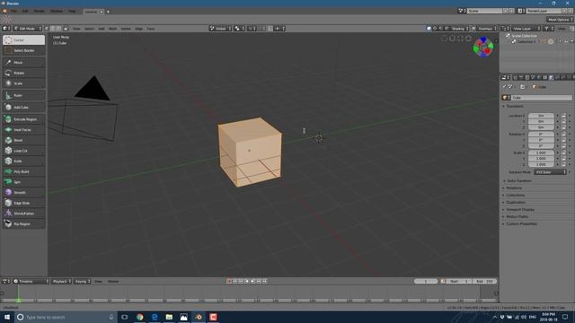The image size is (575, 323).
Task: Click the viewport navigation gizmo
Action: coord(483,47)
